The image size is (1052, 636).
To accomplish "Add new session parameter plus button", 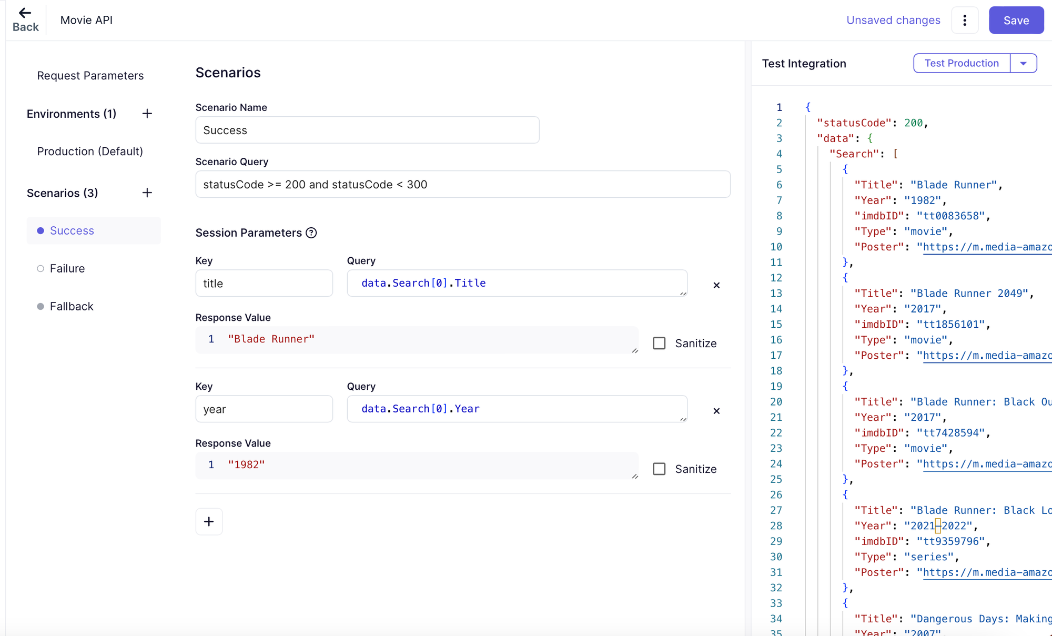I will click(x=209, y=521).
